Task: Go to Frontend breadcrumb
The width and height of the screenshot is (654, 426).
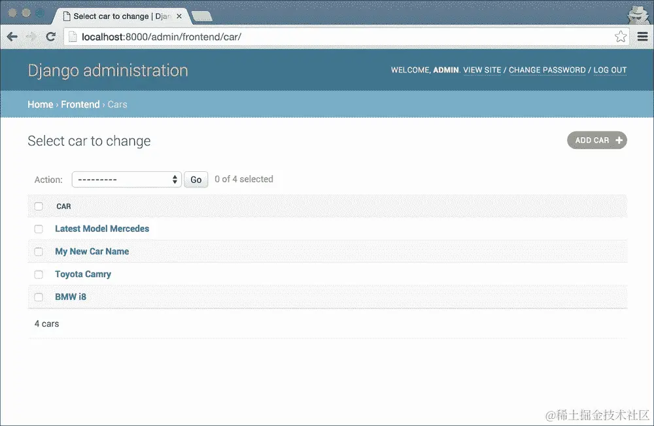Action: pyautogui.click(x=80, y=104)
